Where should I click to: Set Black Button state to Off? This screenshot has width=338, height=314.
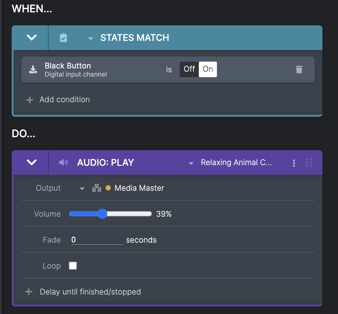tap(189, 69)
